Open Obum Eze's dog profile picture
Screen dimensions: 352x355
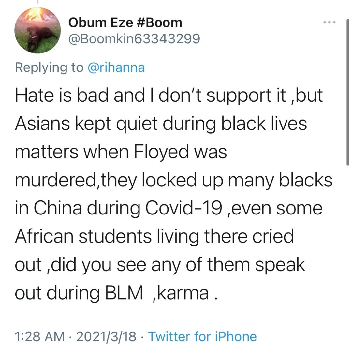coord(37,31)
